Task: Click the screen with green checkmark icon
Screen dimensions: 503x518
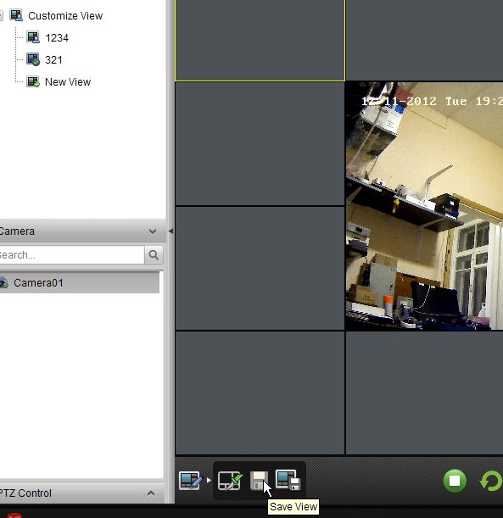Action: click(231, 481)
